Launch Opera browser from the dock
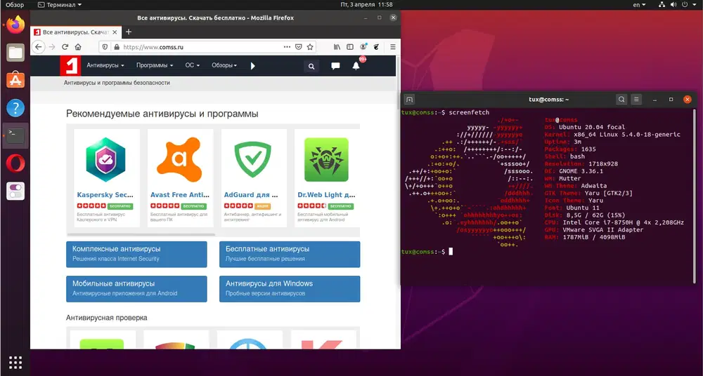Screen dimensions: 703x376 (15, 163)
